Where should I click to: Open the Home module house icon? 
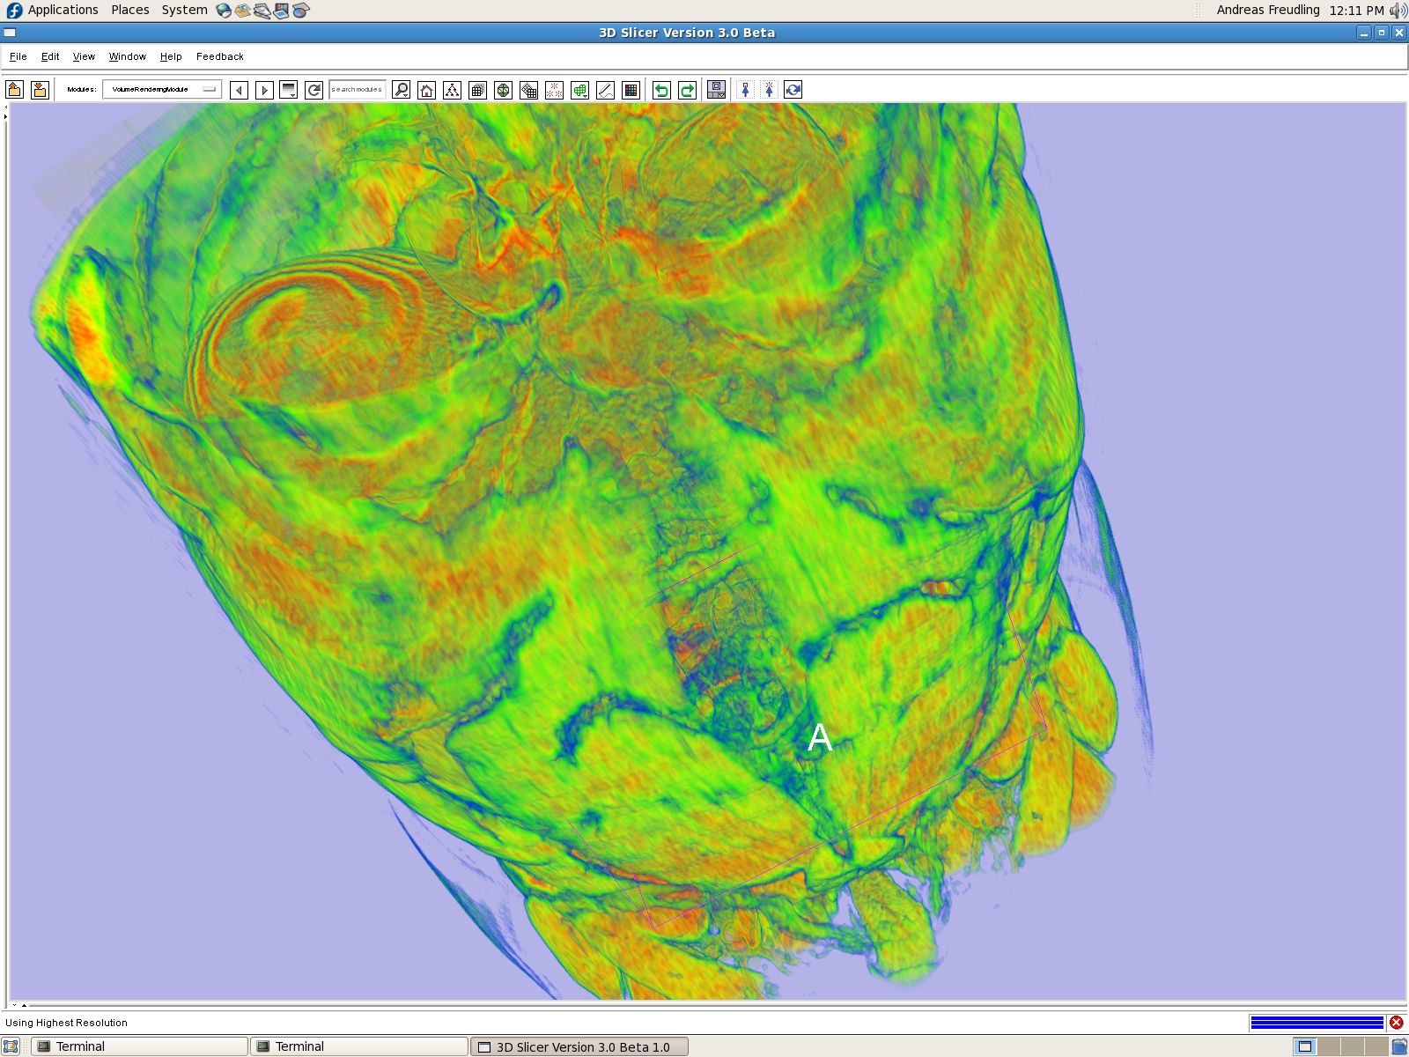click(x=426, y=90)
